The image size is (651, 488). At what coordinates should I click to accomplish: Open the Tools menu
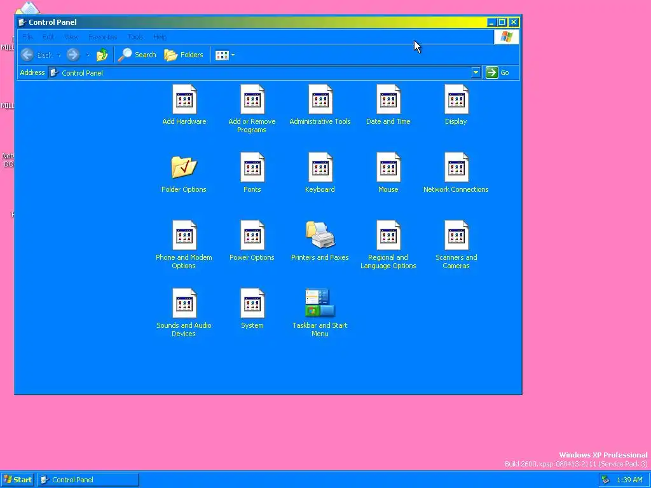135,37
